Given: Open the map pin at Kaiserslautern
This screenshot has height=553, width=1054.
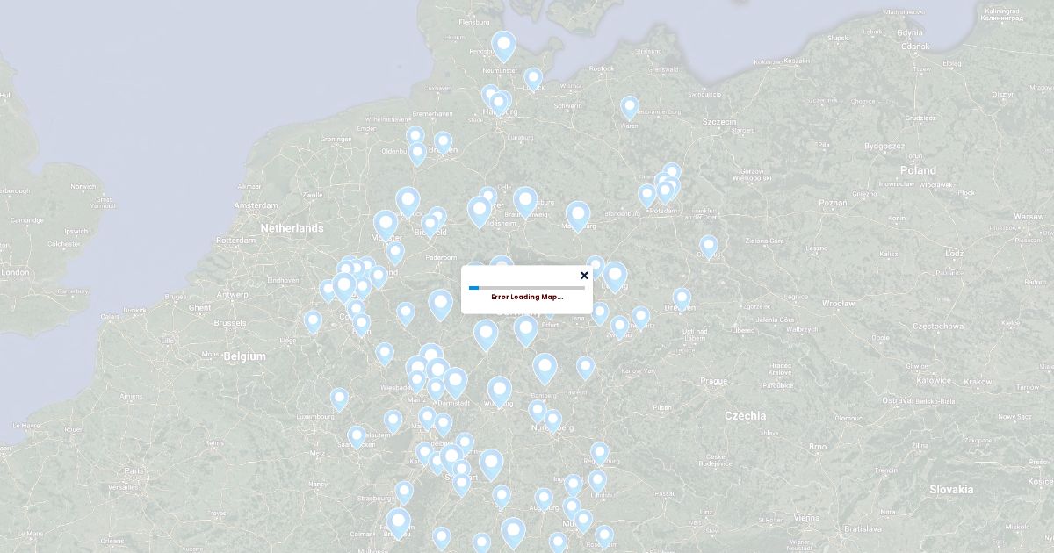Looking at the screenshot, I should (393, 422).
